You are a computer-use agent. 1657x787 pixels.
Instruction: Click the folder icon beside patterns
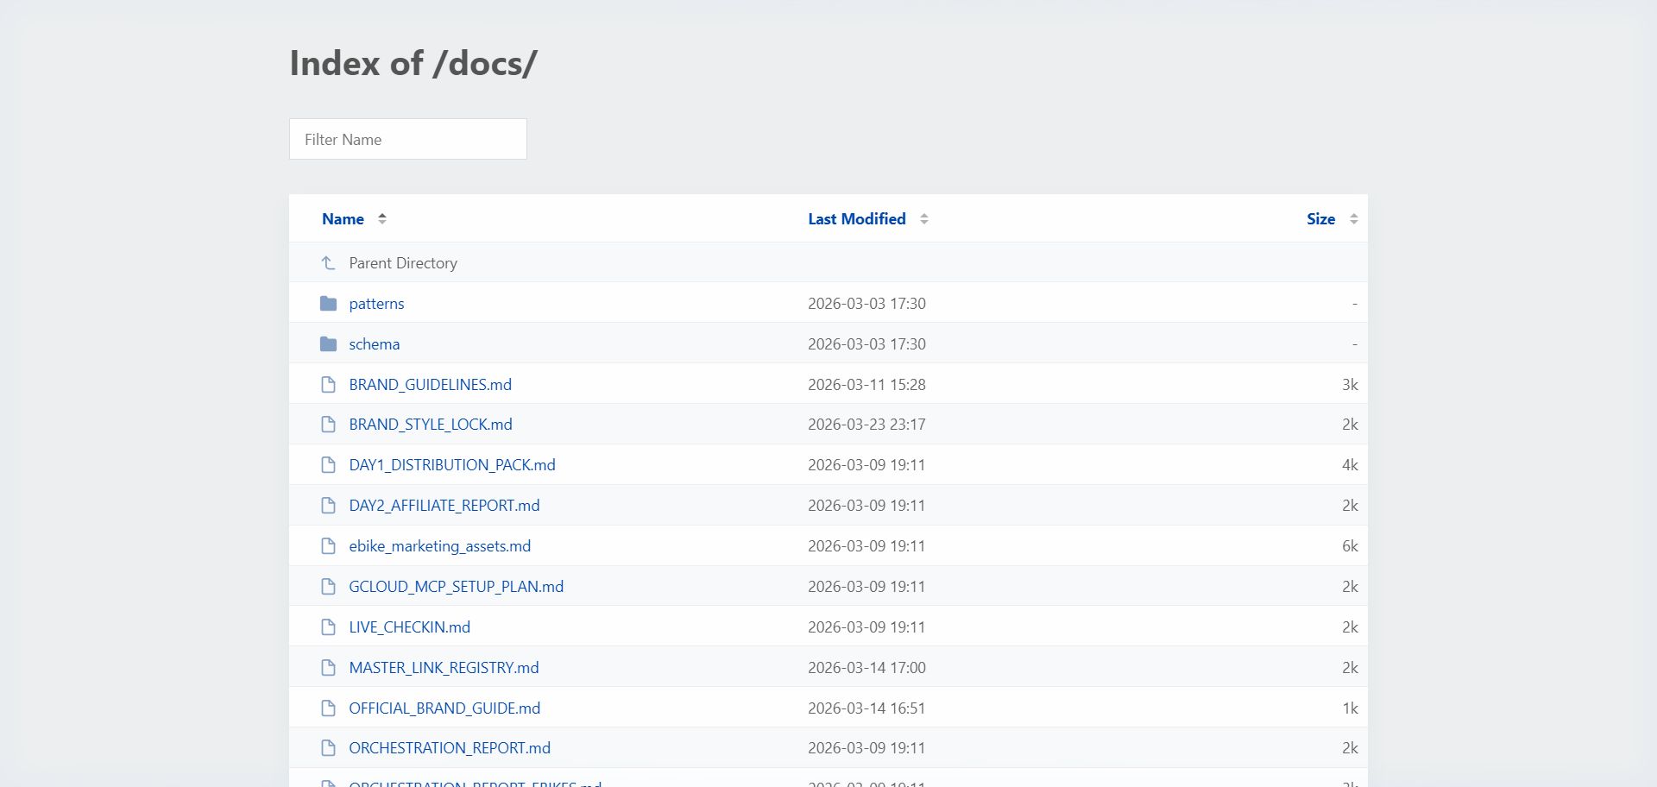coord(328,304)
